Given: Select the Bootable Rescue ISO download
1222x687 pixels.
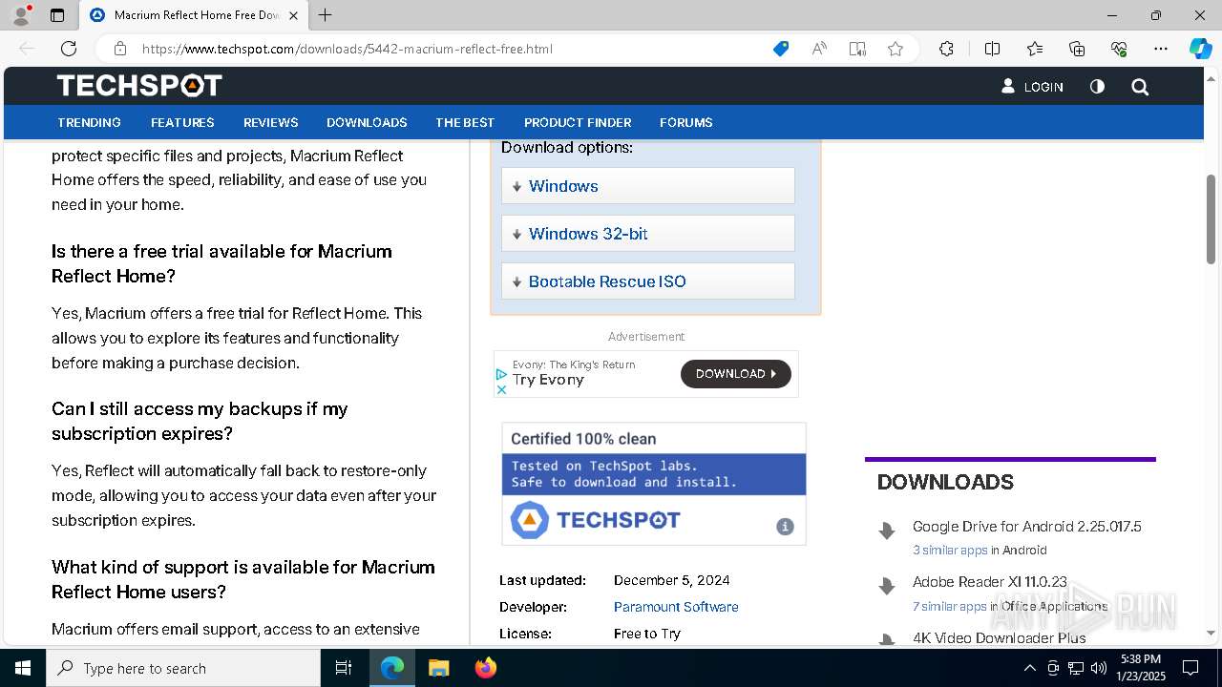Looking at the screenshot, I should coord(648,281).
